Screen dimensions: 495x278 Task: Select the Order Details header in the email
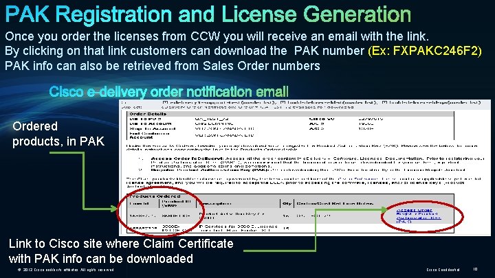[148, 114]
